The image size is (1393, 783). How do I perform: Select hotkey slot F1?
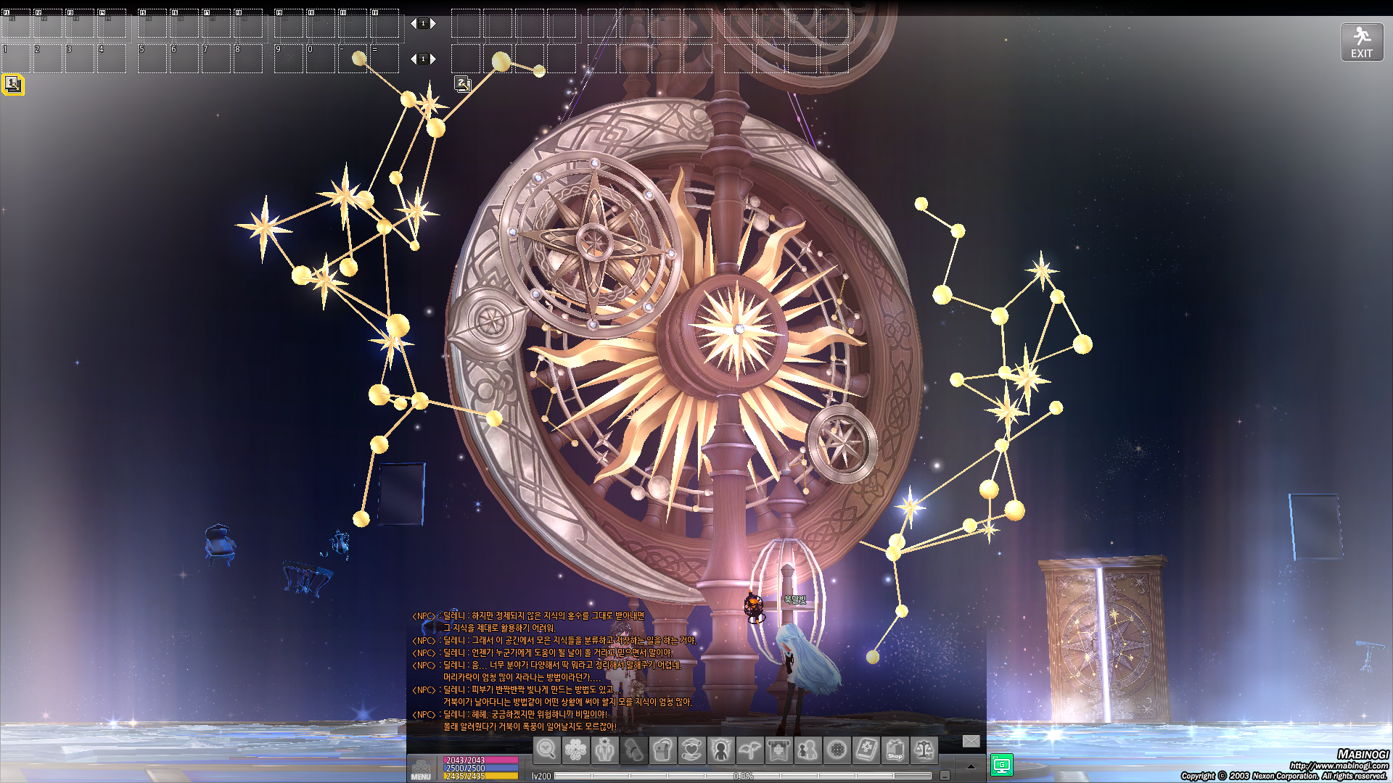point(16,24)
